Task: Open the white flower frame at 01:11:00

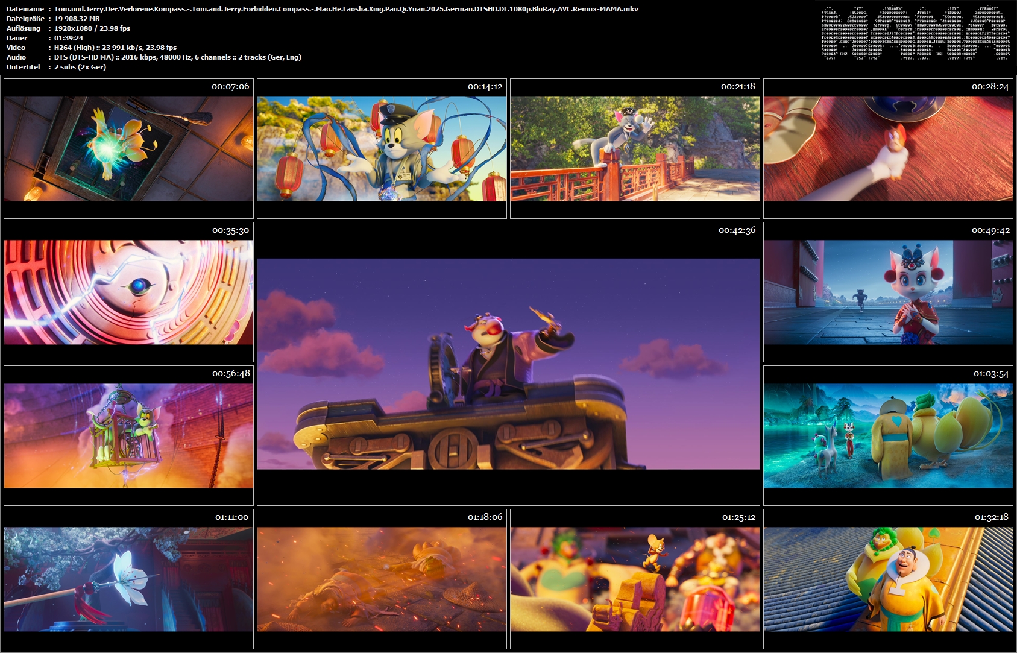Action: coord(128,579)
